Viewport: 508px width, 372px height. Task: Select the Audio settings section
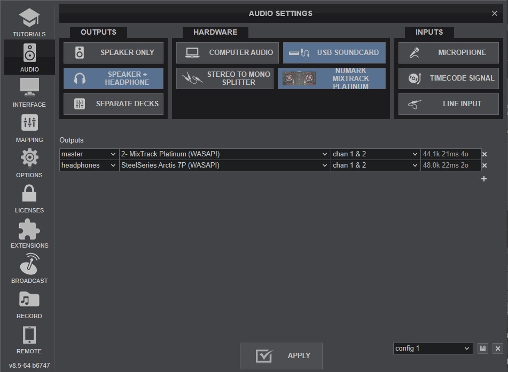tap(29, 57)
